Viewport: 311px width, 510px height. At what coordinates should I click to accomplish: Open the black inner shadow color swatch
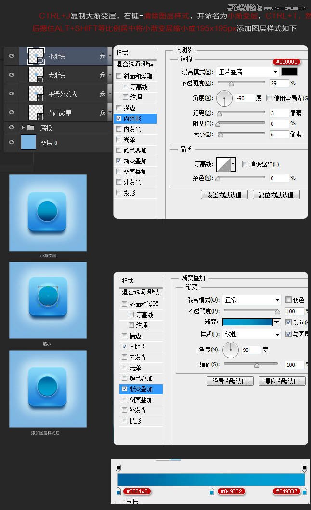click(289, 72)
